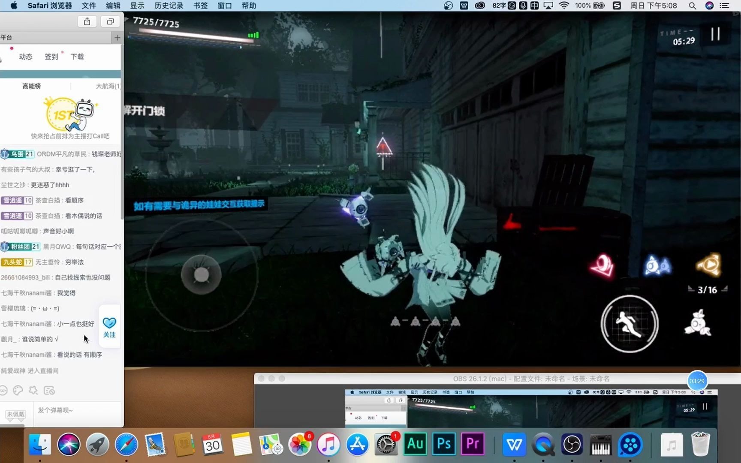The height and width of the screenshot is (463, 741).
Task: Click the OBS preview thumbnail
Action: coord(531,409)
